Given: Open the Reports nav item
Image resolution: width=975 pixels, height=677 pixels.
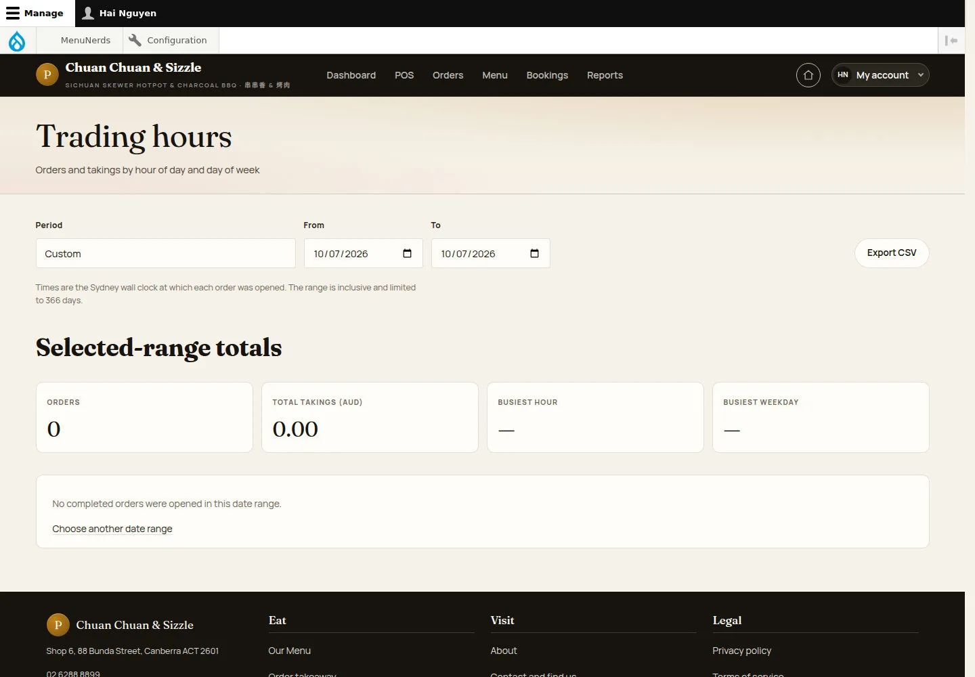Looking at the screenshot, I should 605,75.
